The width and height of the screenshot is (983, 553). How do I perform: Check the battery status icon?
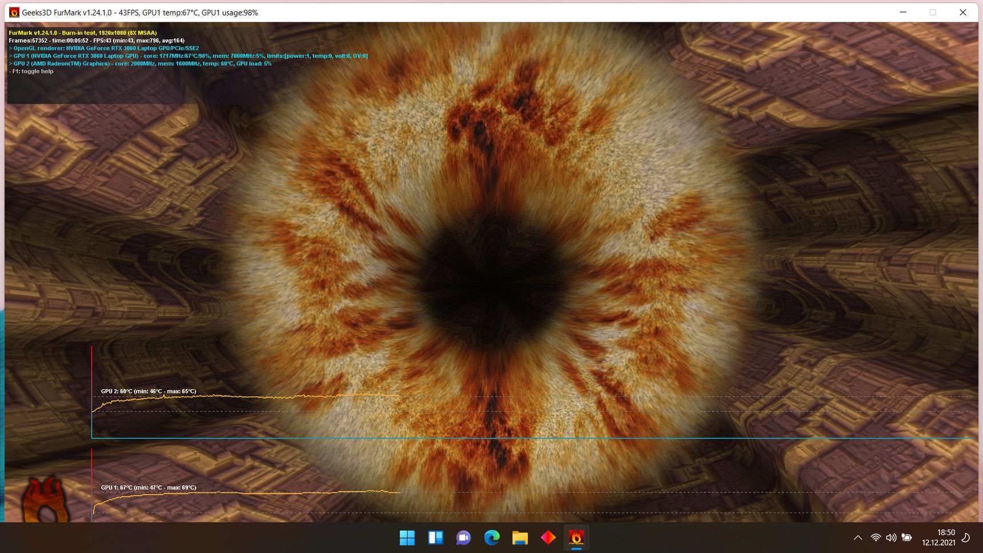(906, 538)
